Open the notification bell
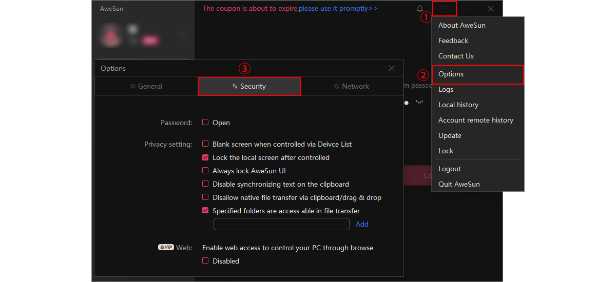Viewport: 616px width, 282px height. pyautogui.click(x=420, y=9)
